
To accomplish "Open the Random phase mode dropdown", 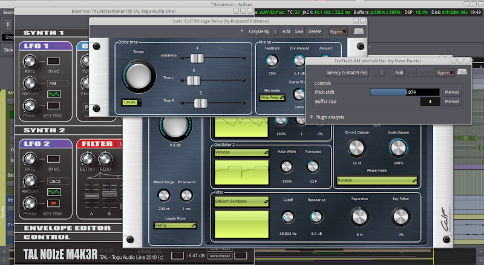I will click(376, 180).
